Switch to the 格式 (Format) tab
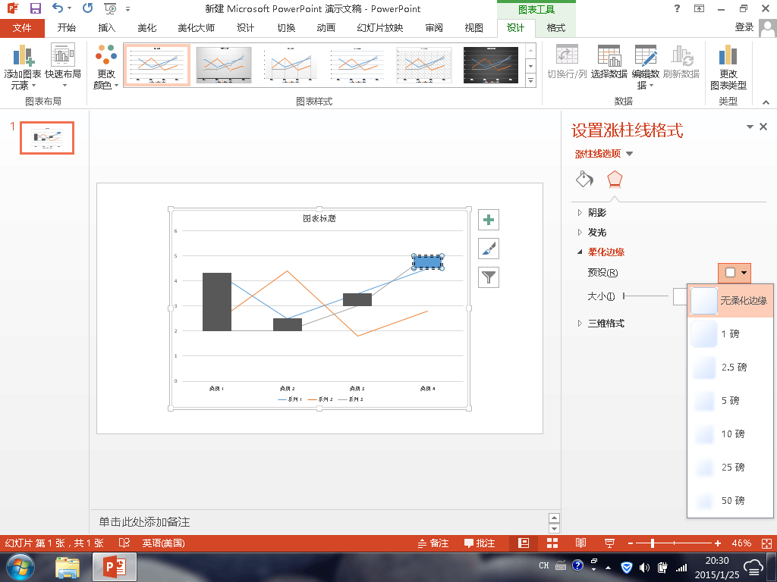 tap(556, 28)
